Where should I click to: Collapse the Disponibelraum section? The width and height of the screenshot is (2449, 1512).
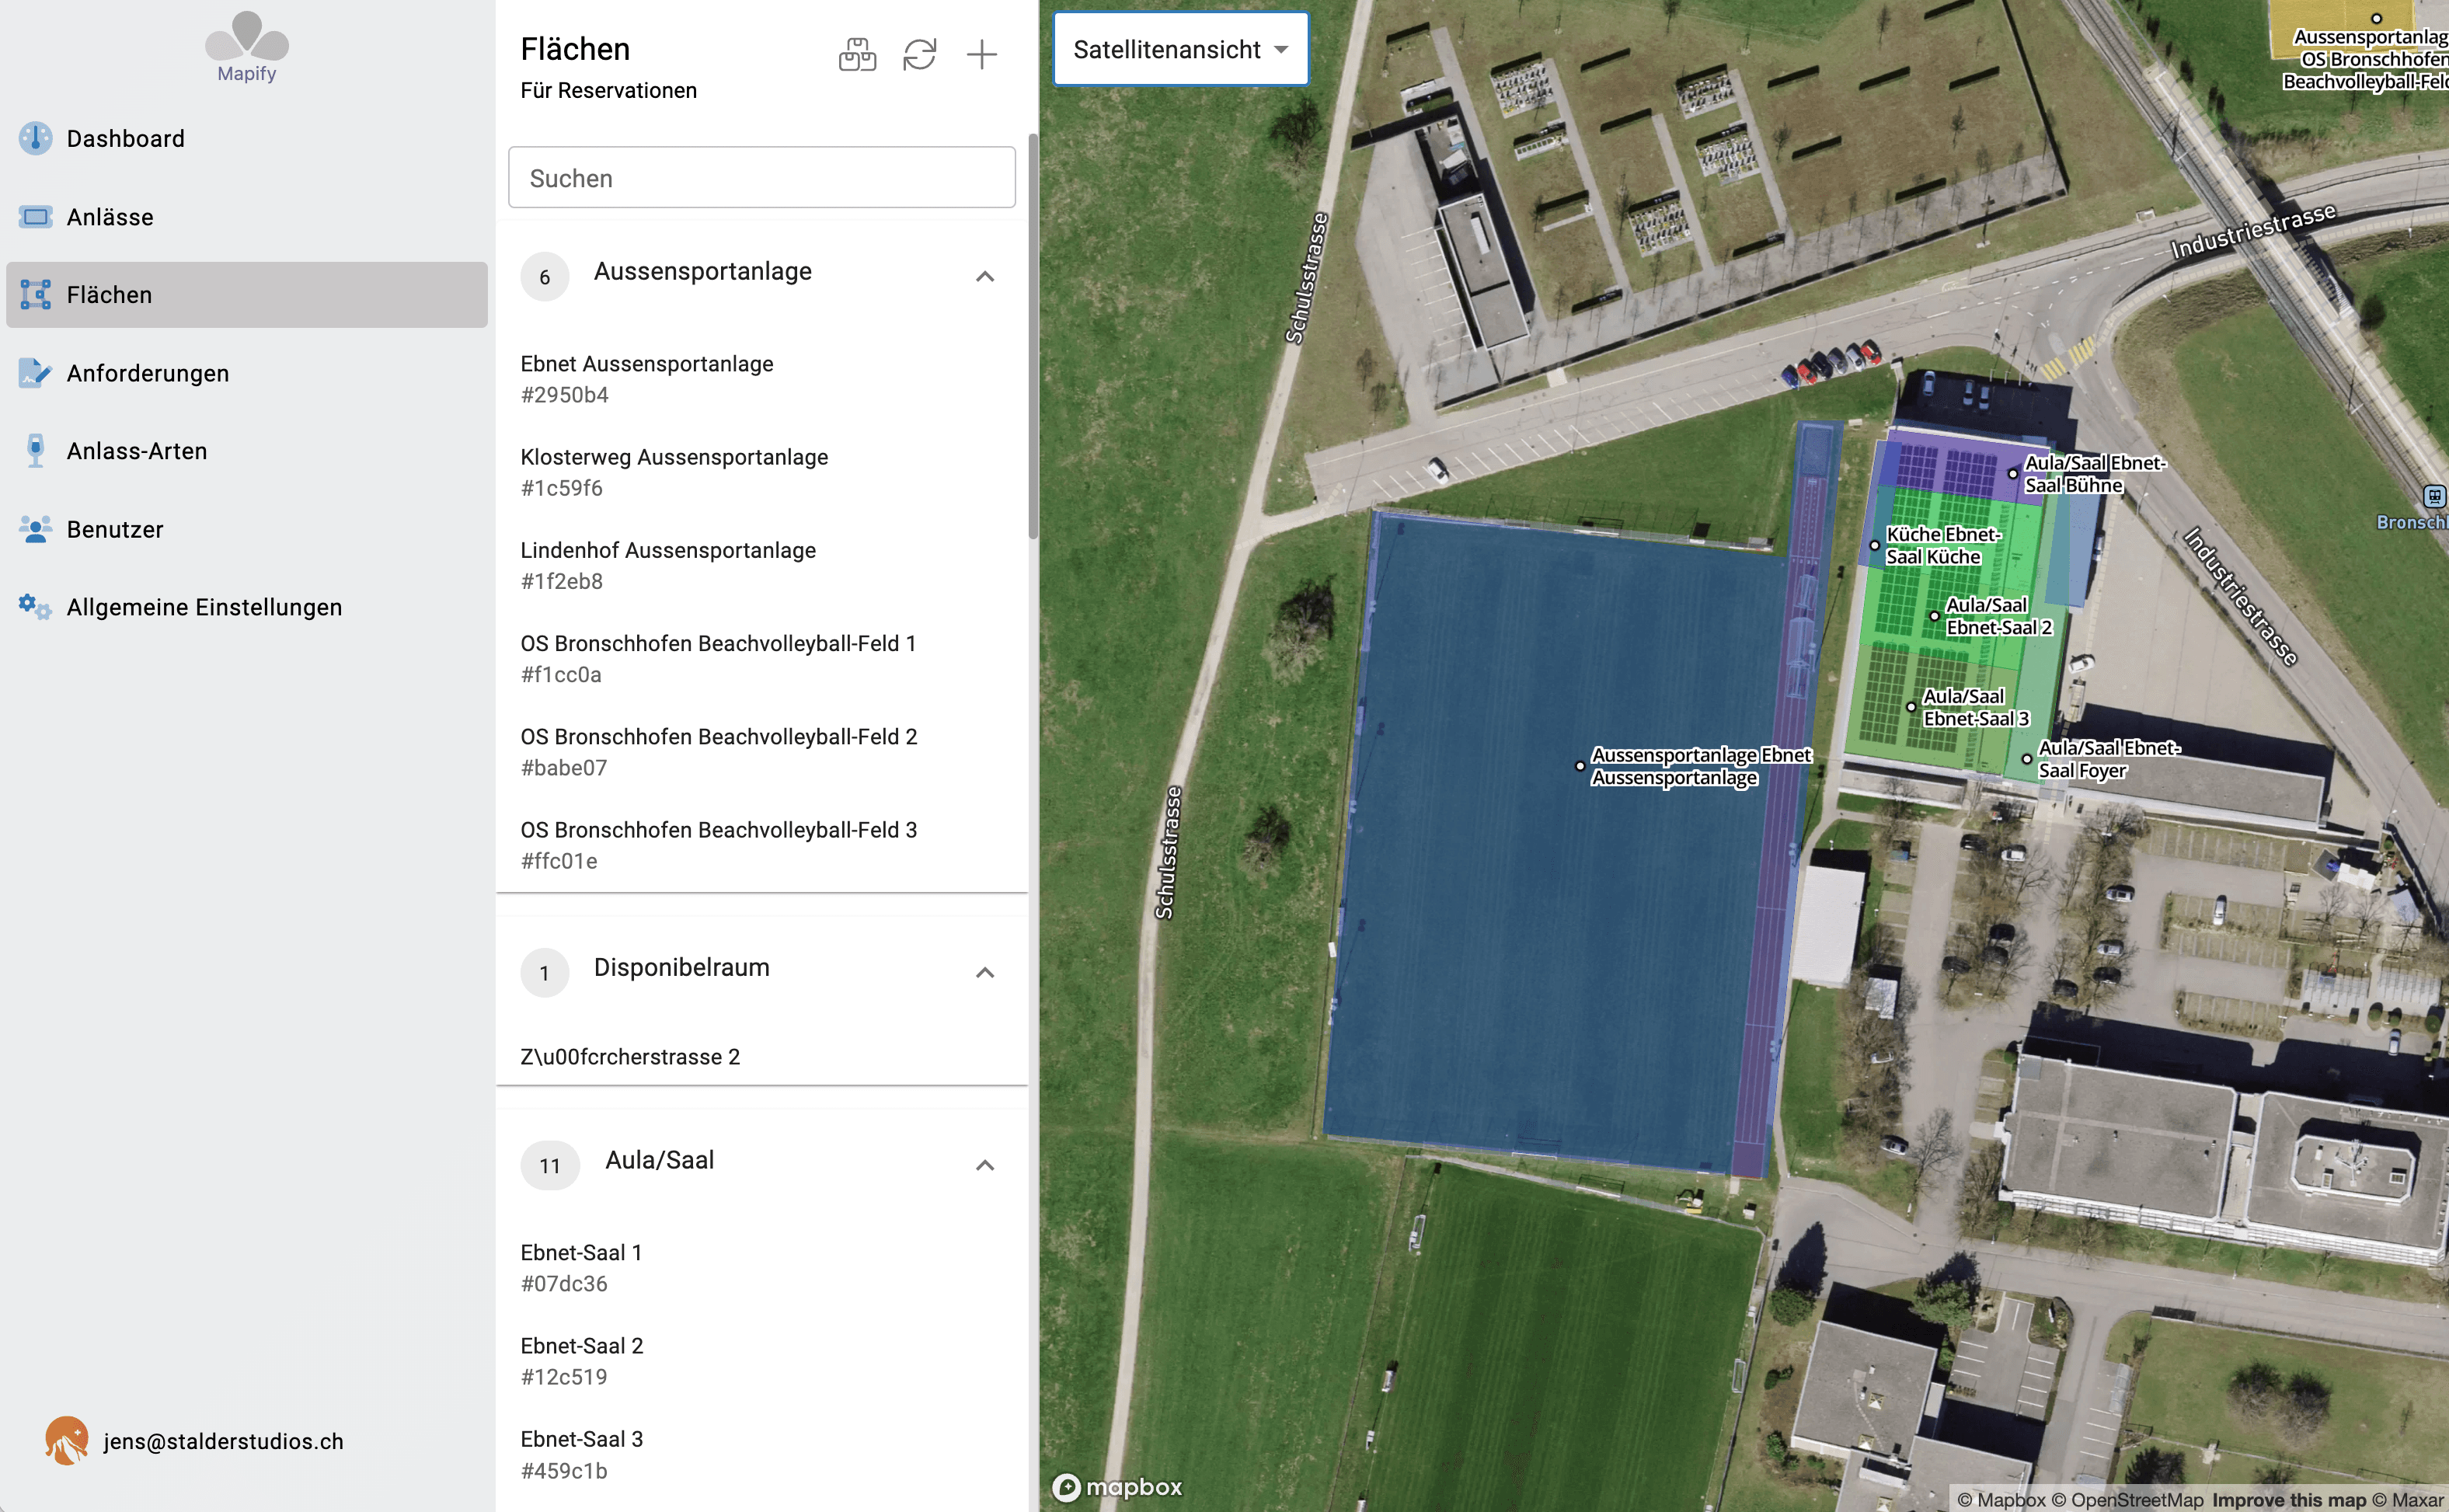pos(986,972)
